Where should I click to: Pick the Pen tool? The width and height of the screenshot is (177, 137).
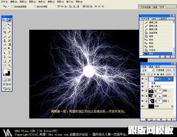(5, 57)
